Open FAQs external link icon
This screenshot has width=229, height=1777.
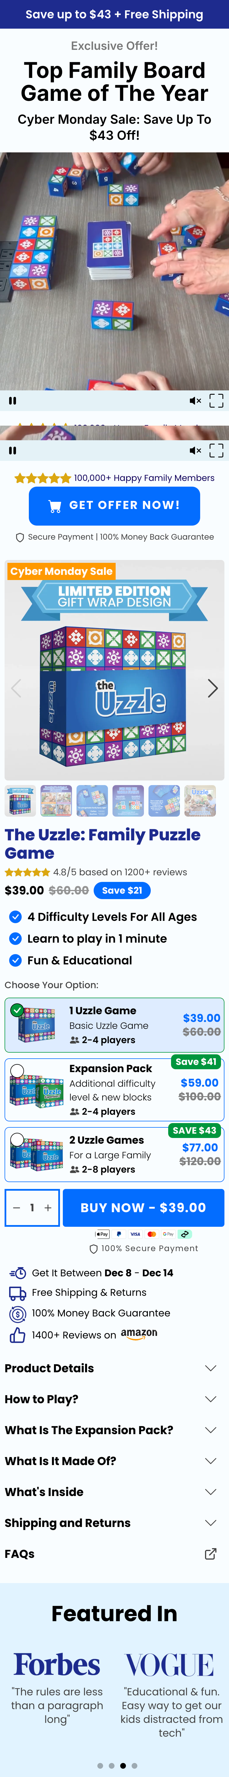pos(210,1554)
